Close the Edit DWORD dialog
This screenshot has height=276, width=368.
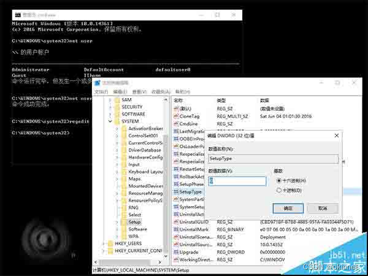(337, 136)
